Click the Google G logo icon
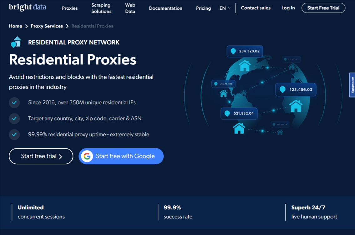The height and width of the screenshot is (235, 355). pos(87,156)
